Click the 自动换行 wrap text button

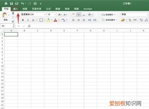click(x=107, y=15)
